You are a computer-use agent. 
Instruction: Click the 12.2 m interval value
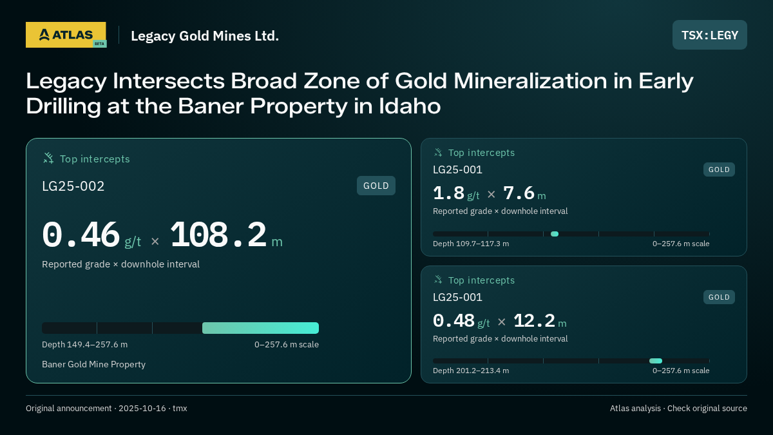tap(540, 321)
